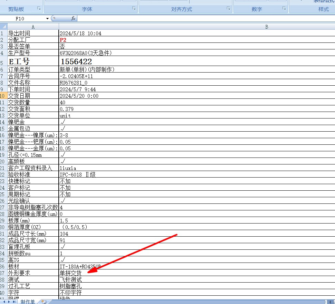Click the red P2 cell
This screenshot has height=304, width=335.
pos(197,40)
